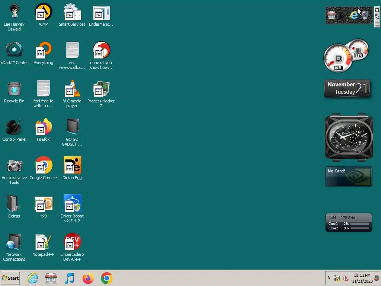
Task: Click the network warning tray icon
Action: (x=336, y=278)
